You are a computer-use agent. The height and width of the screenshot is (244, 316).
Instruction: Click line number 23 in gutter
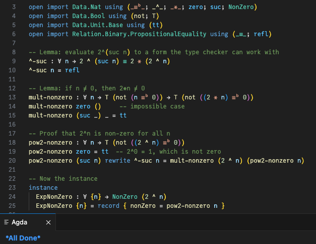click(12, 188)
